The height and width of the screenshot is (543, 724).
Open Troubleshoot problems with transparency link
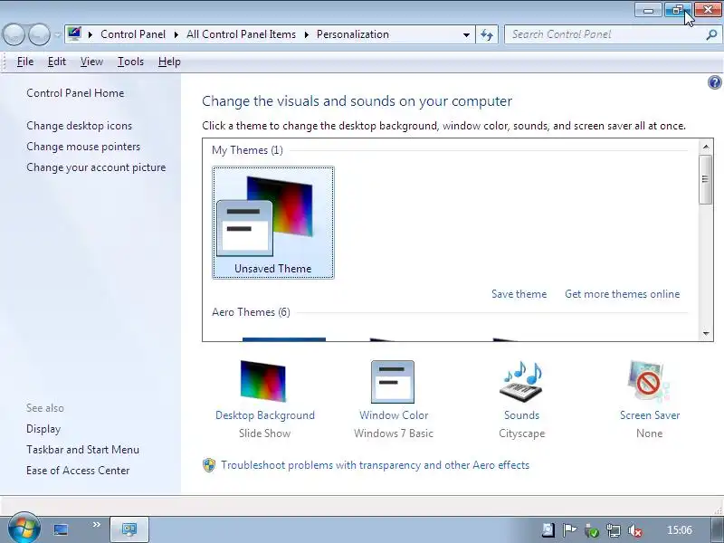click(x=375, y=465)
